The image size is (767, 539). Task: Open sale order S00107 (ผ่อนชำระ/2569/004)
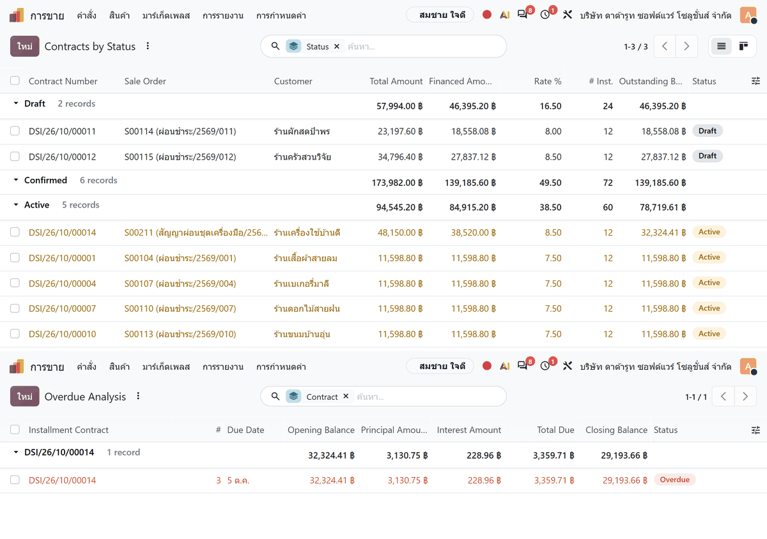coord(180,284)
